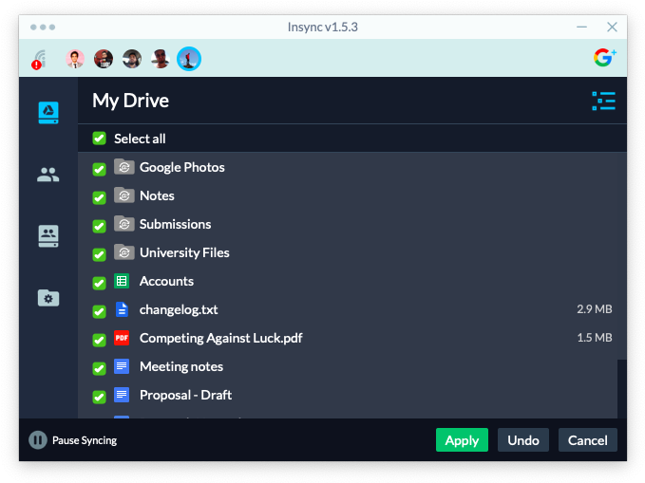
Task: Click the Select all label text
Action: point(140,139)
